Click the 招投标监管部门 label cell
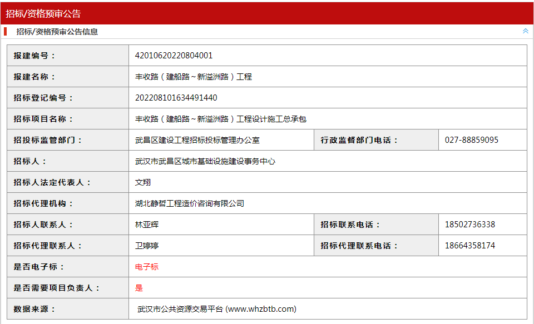The height and width of the screenshot is (324, 534). (68, 140)
